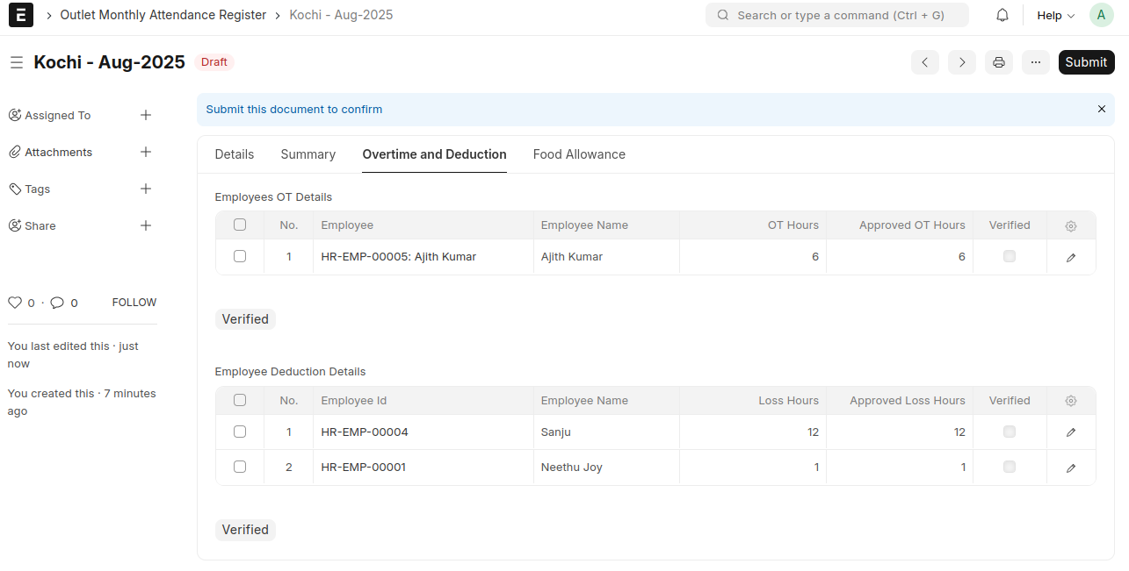The image size is (1129, 571).
Task: Click the notification bell icon
Action: [1002, 16]
